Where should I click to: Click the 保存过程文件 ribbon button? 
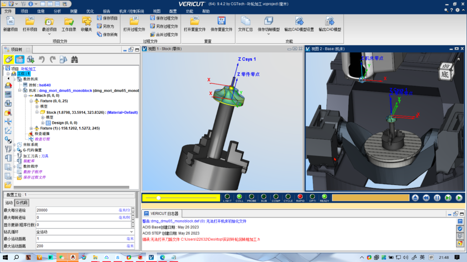164,18
